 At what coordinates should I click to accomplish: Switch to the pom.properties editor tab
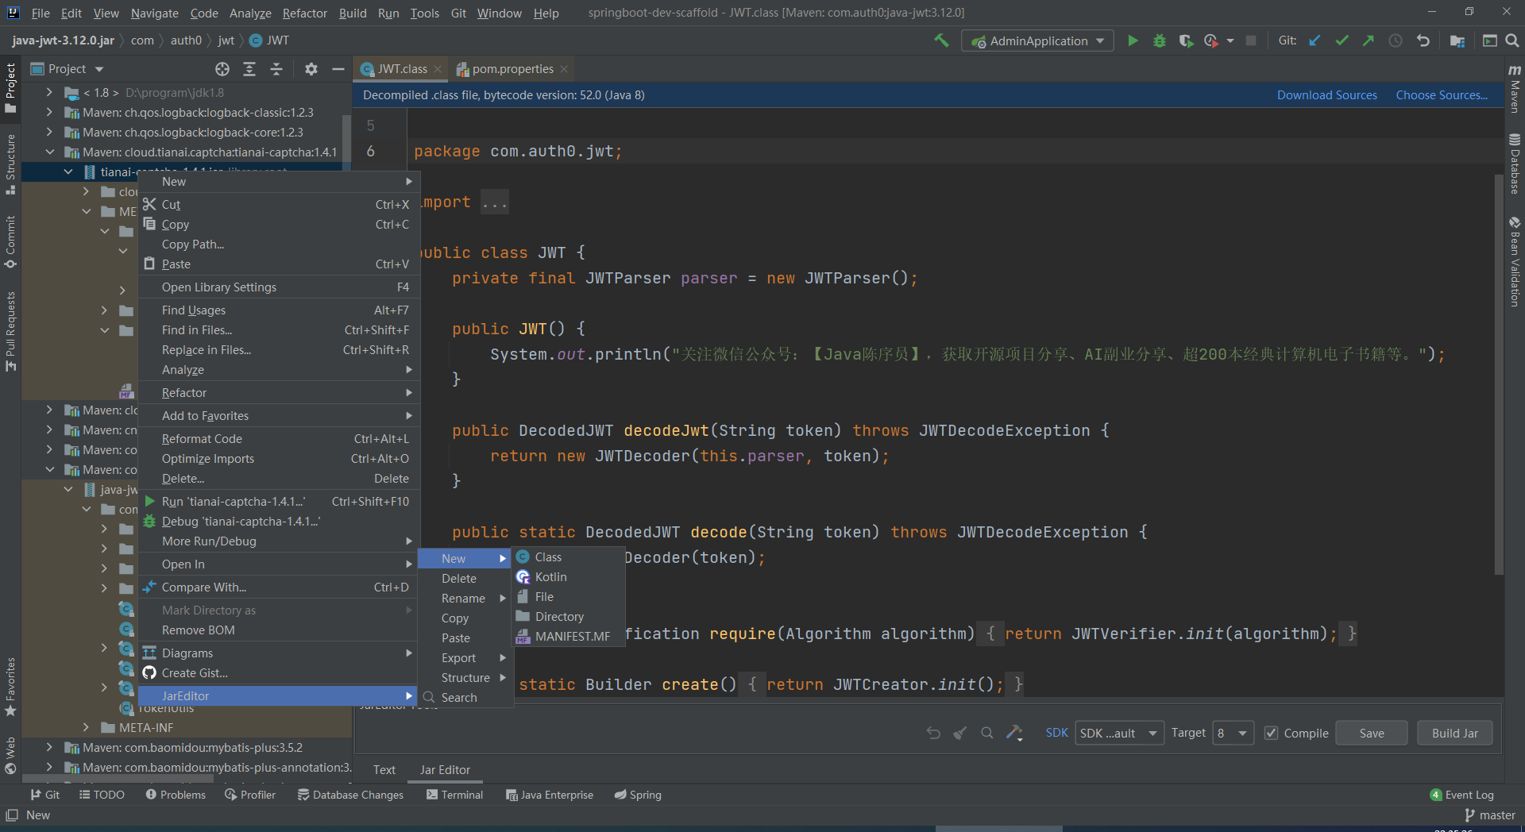[512, 69]
